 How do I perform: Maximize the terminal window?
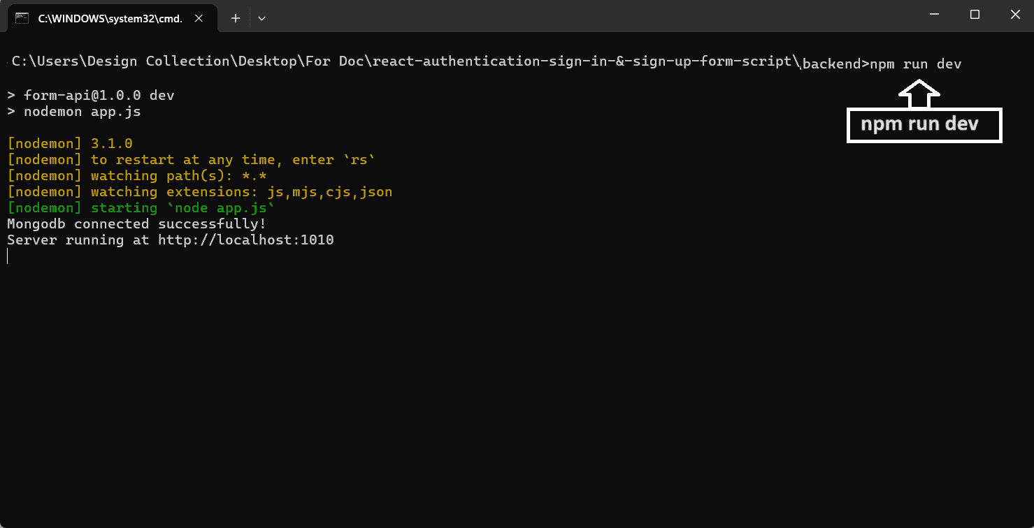pos(975,15)
